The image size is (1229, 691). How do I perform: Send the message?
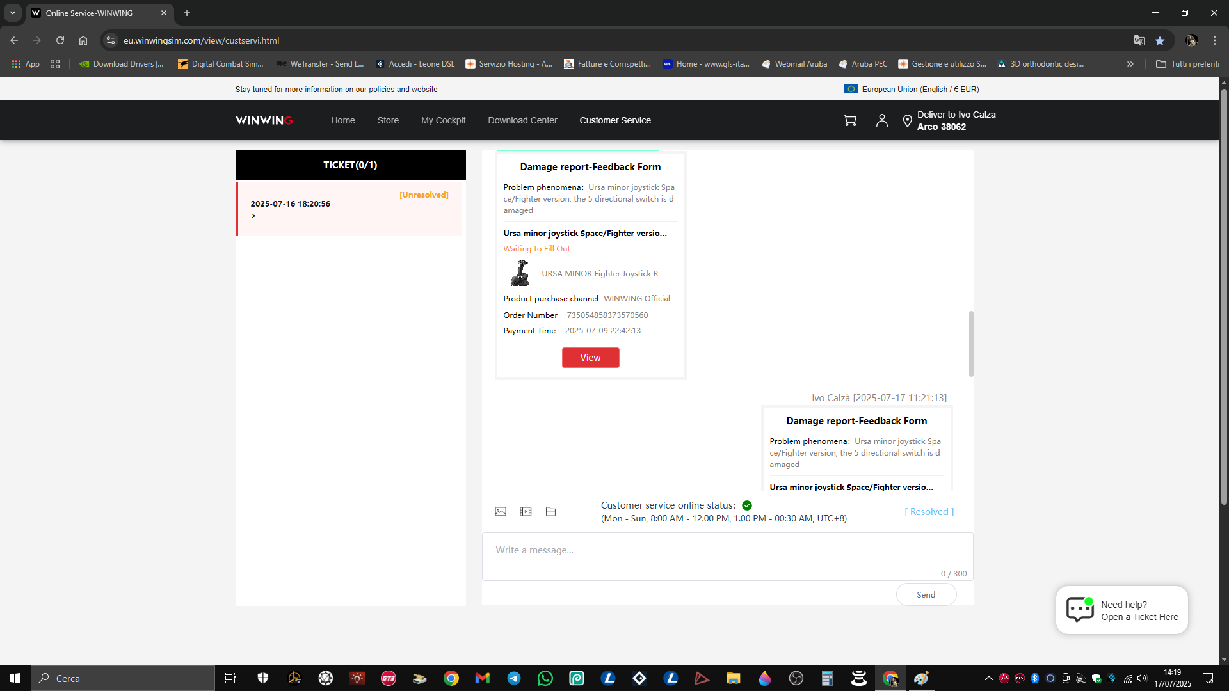point(926,594)
